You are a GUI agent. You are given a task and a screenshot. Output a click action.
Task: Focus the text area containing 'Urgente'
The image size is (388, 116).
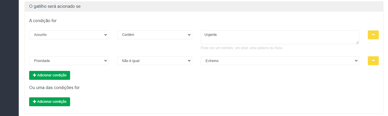click(280, 37)
